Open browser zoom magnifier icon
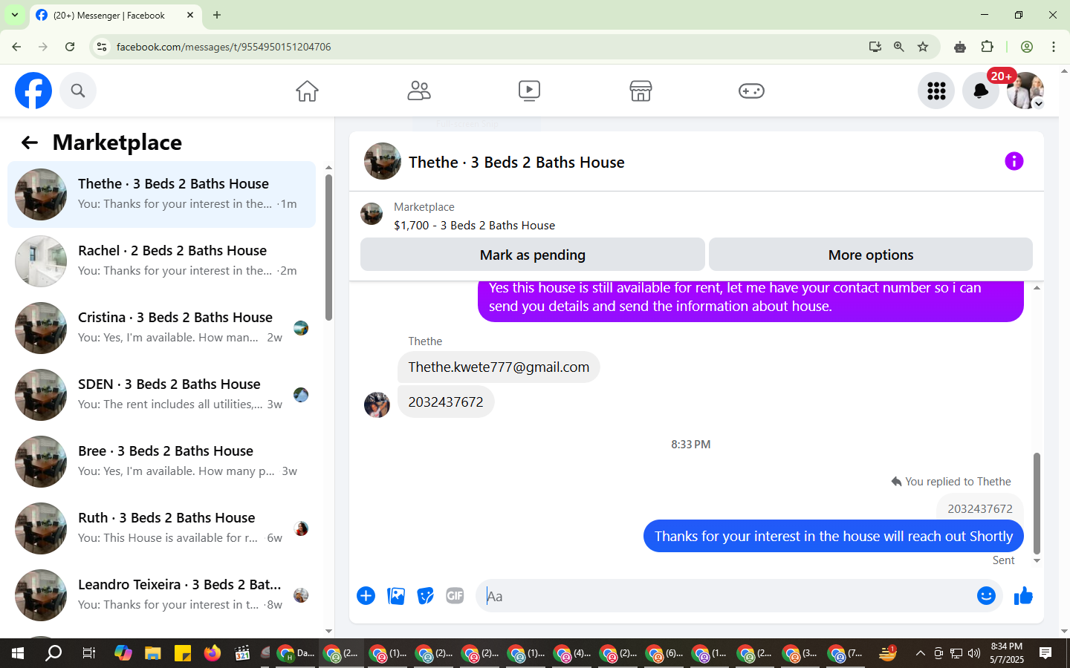Image resolution: width=1070 pixels, height=668 pixels. coord(899,47)
